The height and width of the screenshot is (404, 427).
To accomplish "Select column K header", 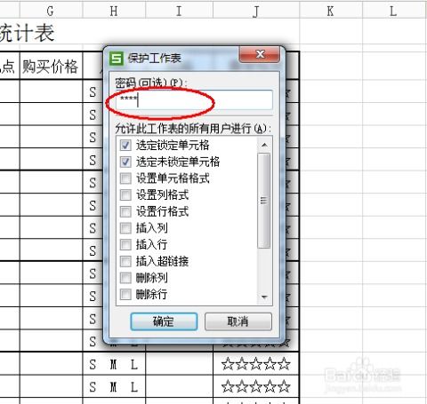I will click(x=331, y=12).
